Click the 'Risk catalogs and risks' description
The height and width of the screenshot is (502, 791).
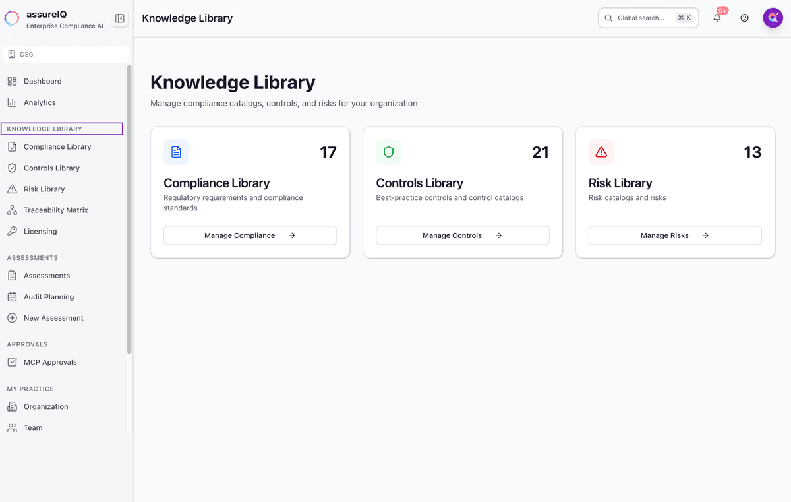coord(628,197)
